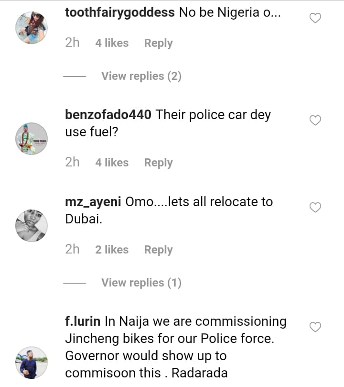Like mz_ayeni's Dubai comment heart
344x387 pixels.
[315, 208]
